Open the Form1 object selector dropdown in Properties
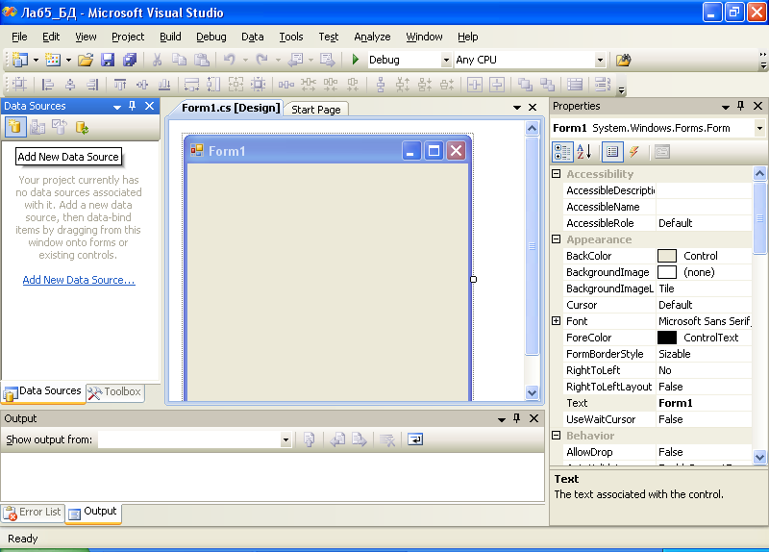 click(759, 128)
